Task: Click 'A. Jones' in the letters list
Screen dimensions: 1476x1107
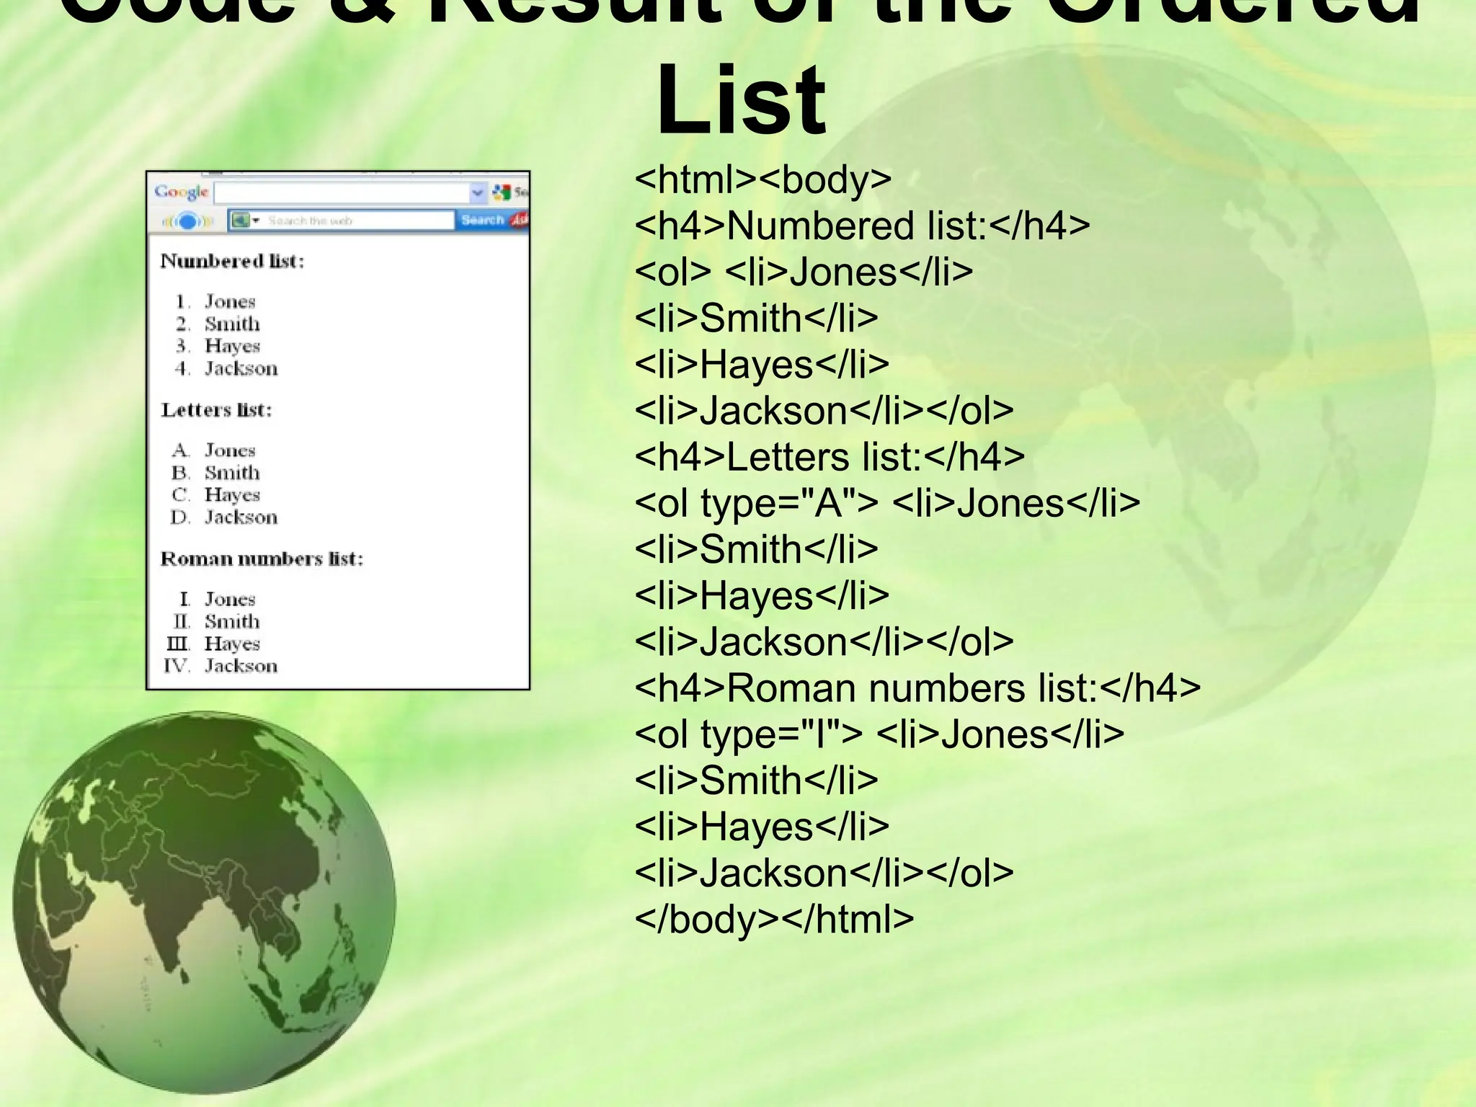Action: (x=214, y=450)
